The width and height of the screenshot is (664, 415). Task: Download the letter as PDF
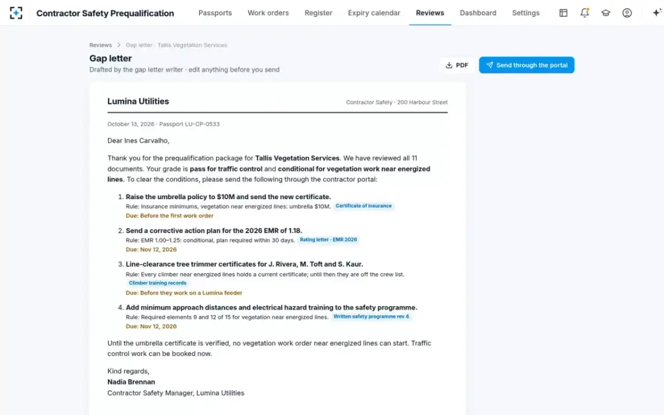[457, 65]
